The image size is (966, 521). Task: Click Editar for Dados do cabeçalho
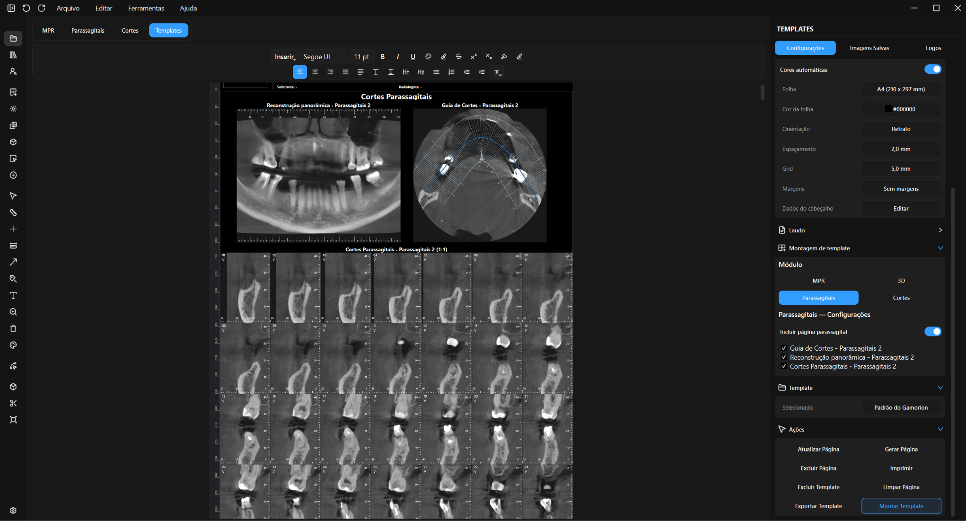coord(901,209)
